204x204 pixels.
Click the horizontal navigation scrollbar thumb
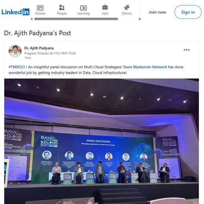pos(76,19)
